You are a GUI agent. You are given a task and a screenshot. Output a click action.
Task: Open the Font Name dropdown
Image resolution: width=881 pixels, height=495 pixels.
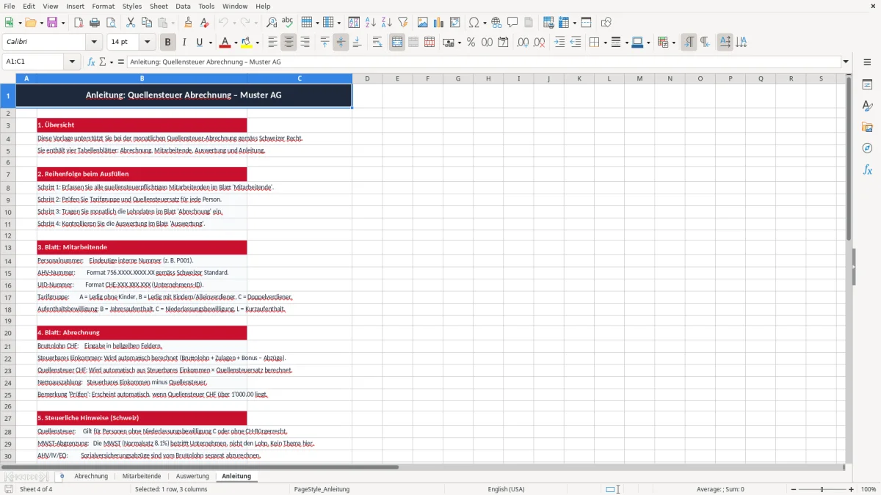(93, 43)
